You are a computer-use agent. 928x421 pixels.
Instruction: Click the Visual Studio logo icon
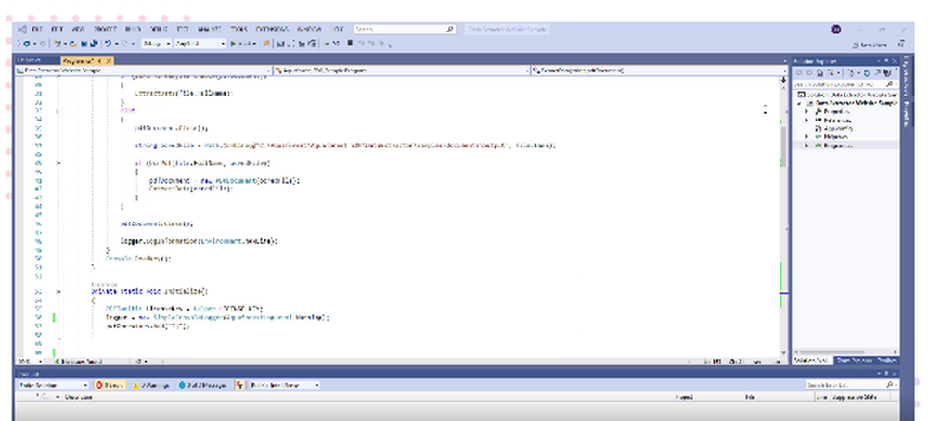pyautogui.click(x=22, y=29)
